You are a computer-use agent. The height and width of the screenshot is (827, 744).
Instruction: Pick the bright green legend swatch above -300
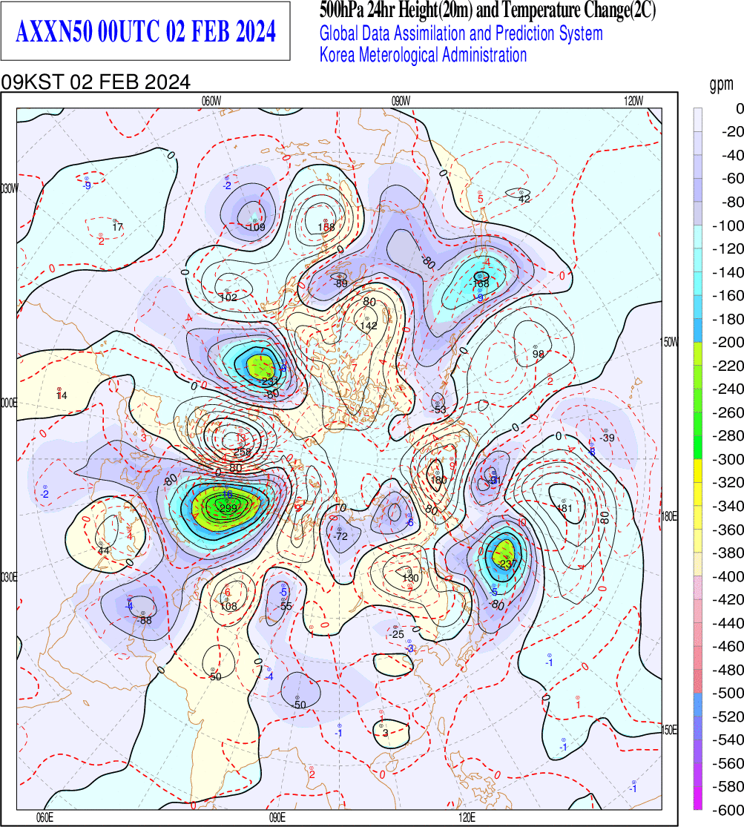[697, 447]
